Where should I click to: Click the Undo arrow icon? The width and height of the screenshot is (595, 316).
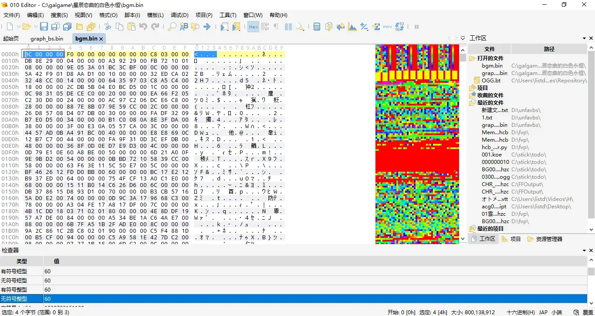click(143, 27)
